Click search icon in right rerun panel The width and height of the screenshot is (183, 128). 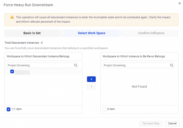coord(172,65)
